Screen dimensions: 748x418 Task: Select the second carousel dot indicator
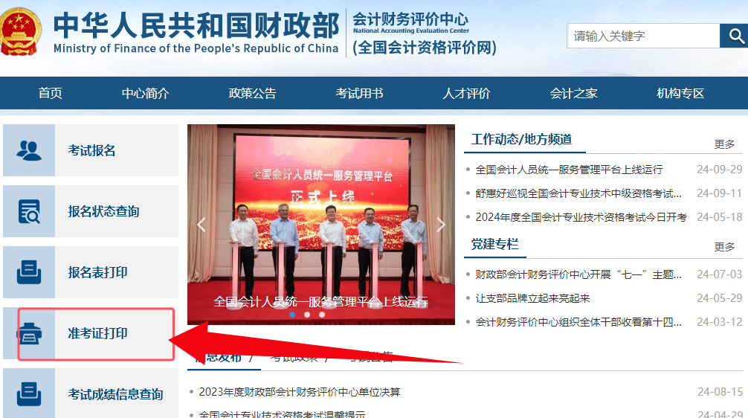(x=307, y=315)
